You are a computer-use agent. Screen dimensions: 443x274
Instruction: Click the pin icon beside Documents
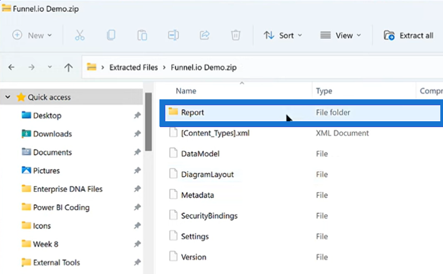point(138,152)
